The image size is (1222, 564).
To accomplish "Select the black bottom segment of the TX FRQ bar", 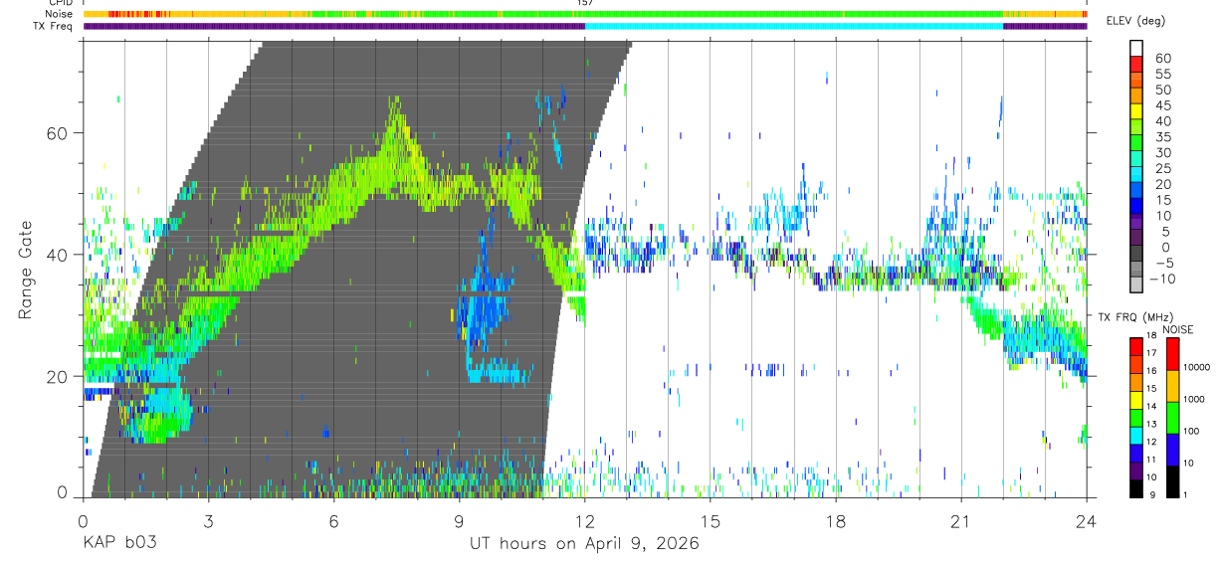I will 1136,488.
